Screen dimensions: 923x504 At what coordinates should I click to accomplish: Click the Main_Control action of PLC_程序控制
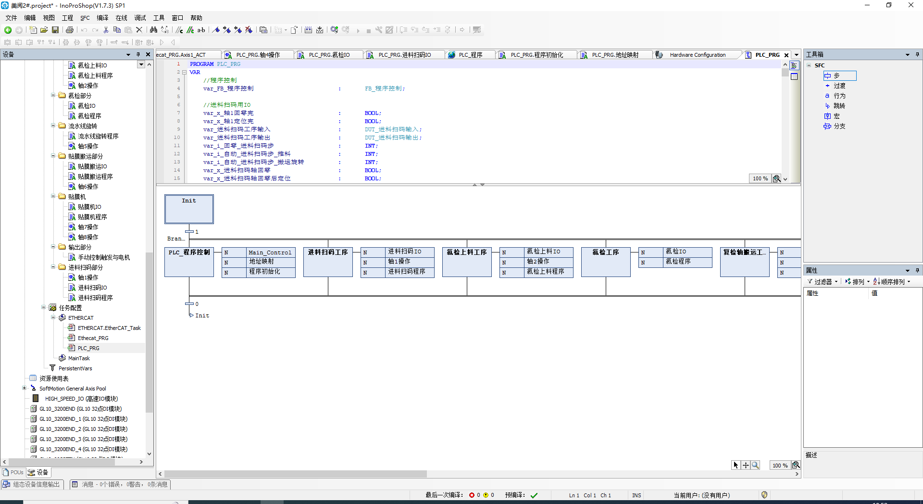coord(270,252)
